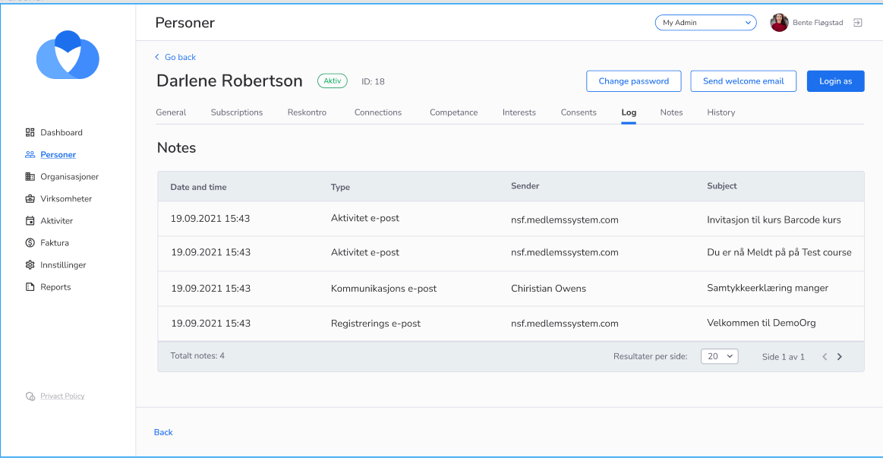
Task: Click the Subject column header
Action: coord(722,186)
